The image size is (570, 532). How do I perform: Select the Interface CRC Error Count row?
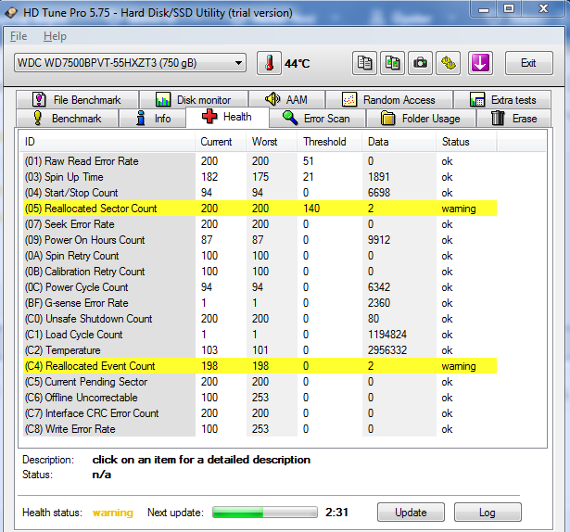pos(260,413)
